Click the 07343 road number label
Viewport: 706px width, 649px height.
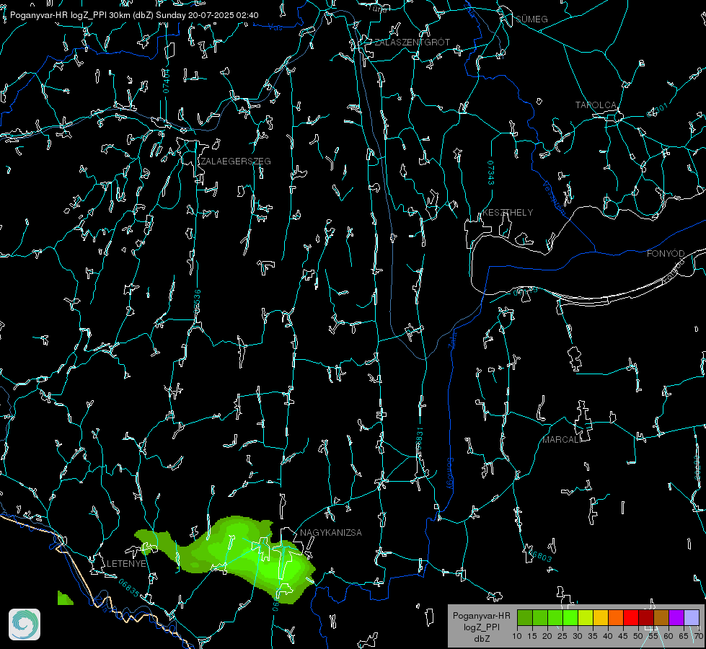[x=491, y=173]
